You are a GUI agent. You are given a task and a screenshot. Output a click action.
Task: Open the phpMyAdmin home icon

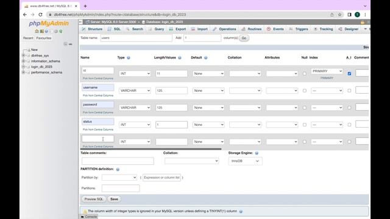click(37, 31)
